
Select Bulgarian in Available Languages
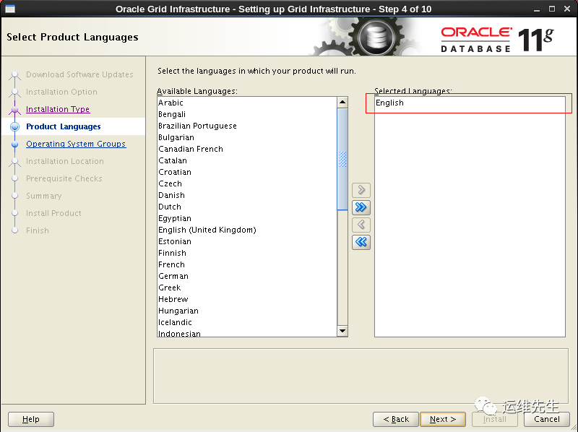[x=246, y=137]
